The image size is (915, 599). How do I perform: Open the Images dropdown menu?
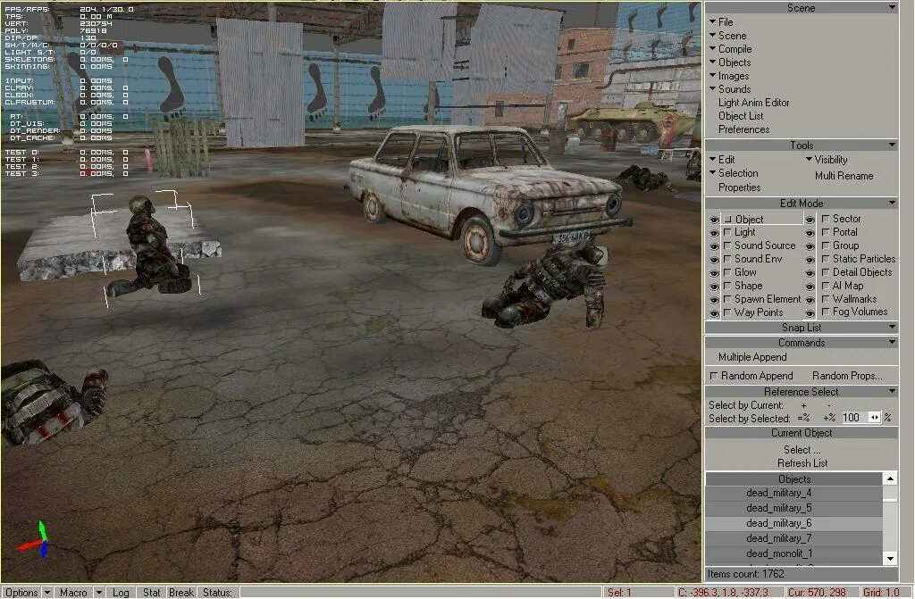729,76
